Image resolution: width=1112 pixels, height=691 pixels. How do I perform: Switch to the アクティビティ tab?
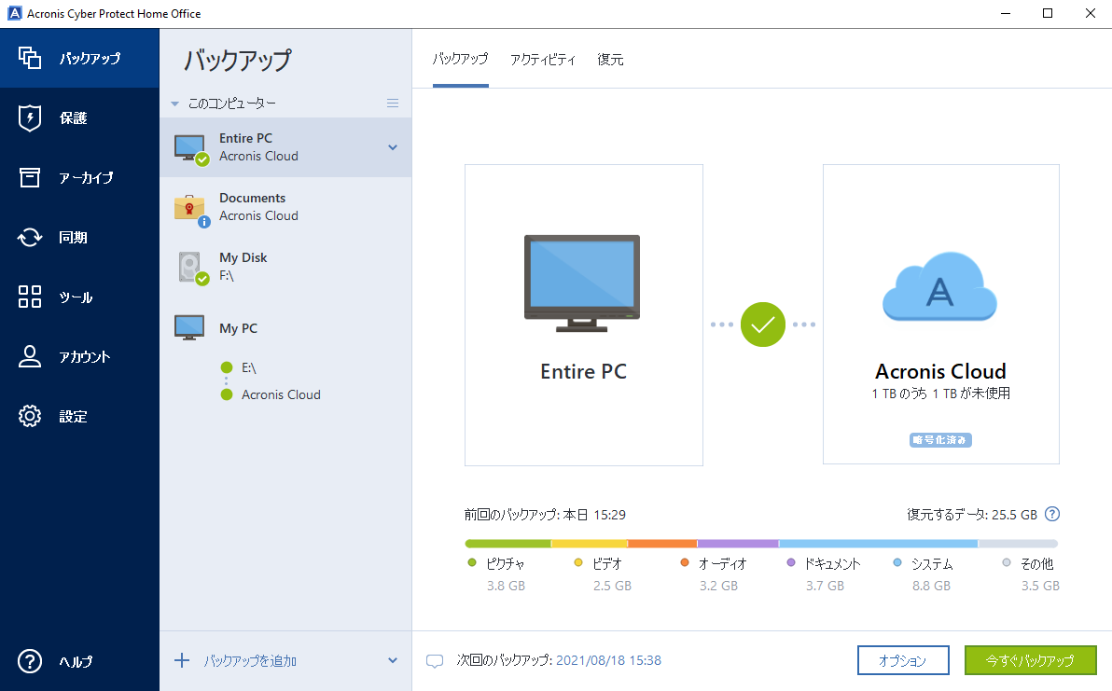pos(543,59)
